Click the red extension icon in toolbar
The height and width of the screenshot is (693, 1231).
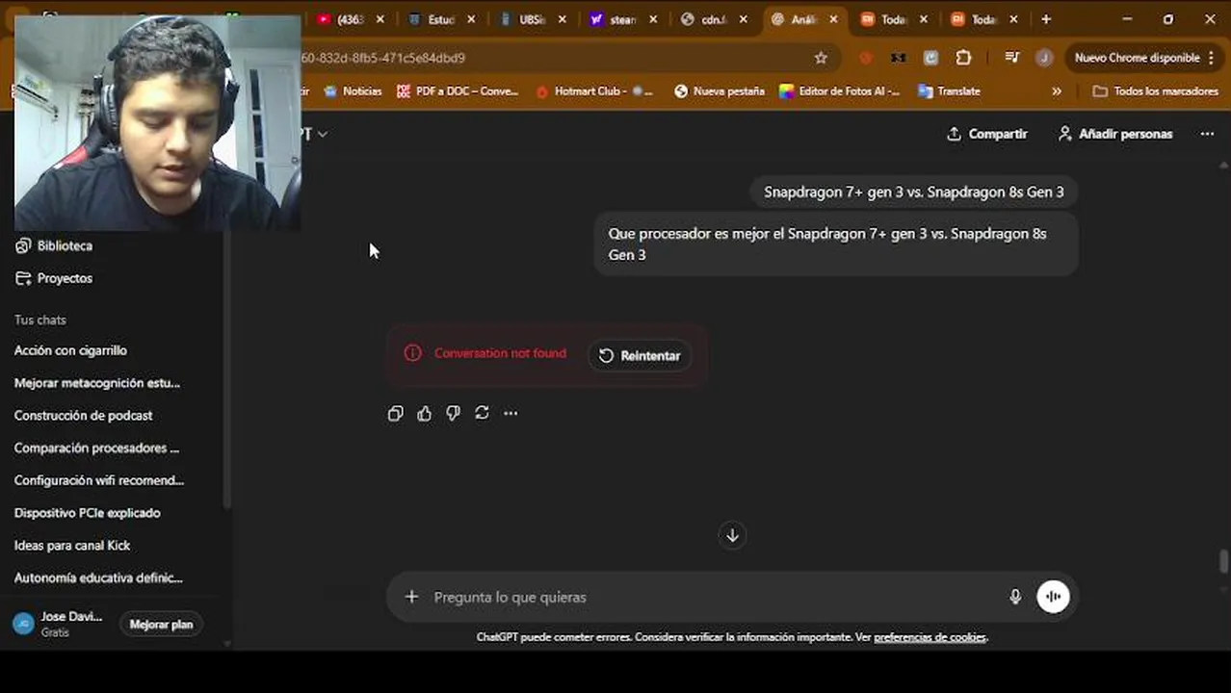pyautogui.click(x=866, y=58)
